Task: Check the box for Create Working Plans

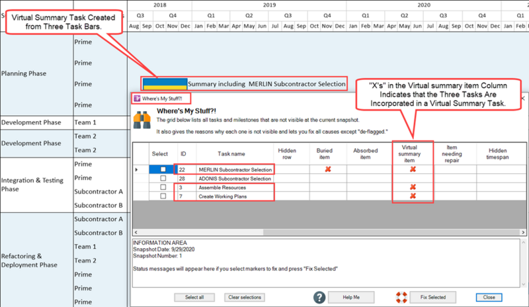Action: pos(163,196)
